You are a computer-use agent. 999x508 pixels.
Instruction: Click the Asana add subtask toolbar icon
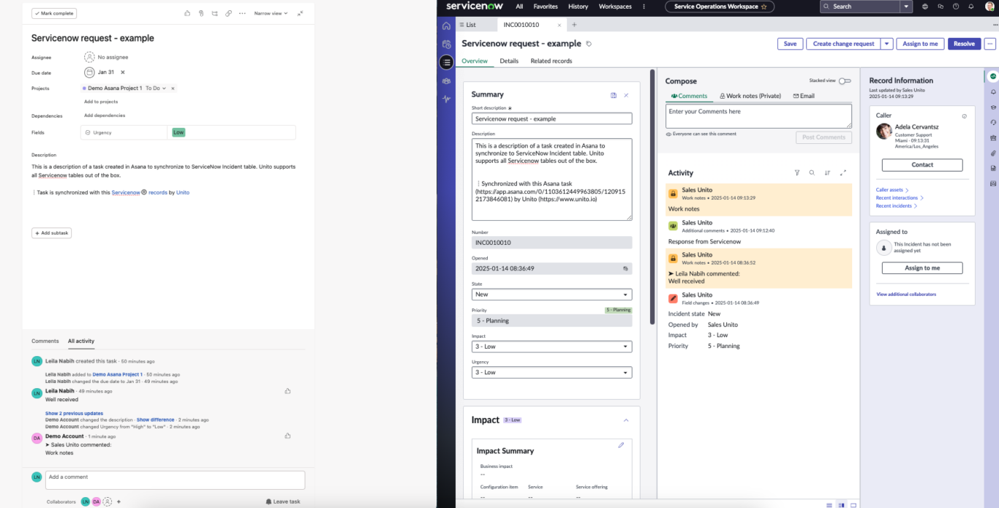(x=214, y=13)
